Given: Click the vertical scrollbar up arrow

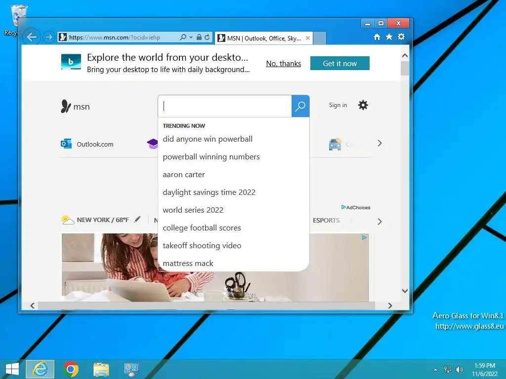Looking at the screenshot, I should (x=405, y=55).
